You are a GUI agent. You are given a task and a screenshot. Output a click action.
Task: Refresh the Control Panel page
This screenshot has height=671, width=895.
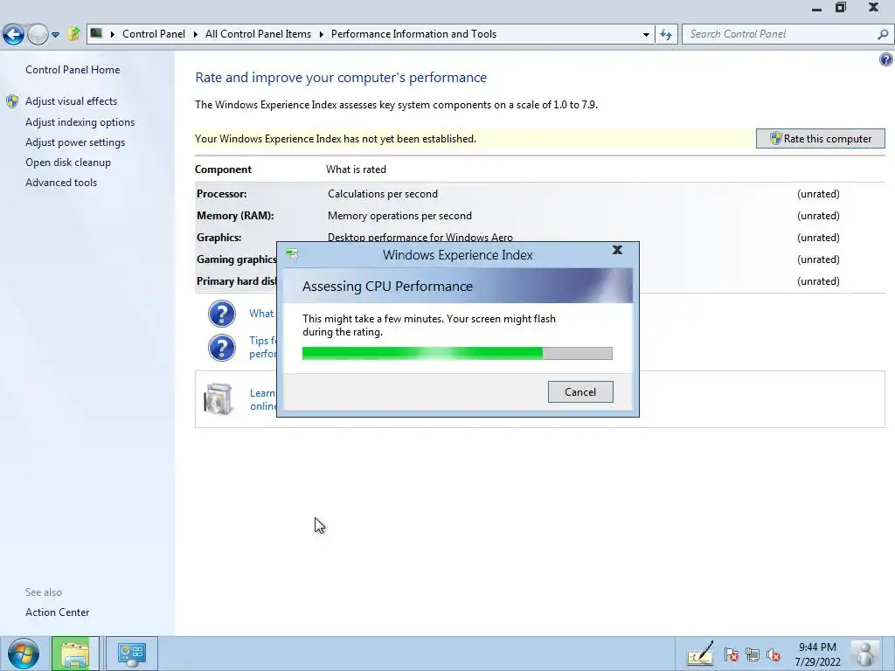[666, 34]
